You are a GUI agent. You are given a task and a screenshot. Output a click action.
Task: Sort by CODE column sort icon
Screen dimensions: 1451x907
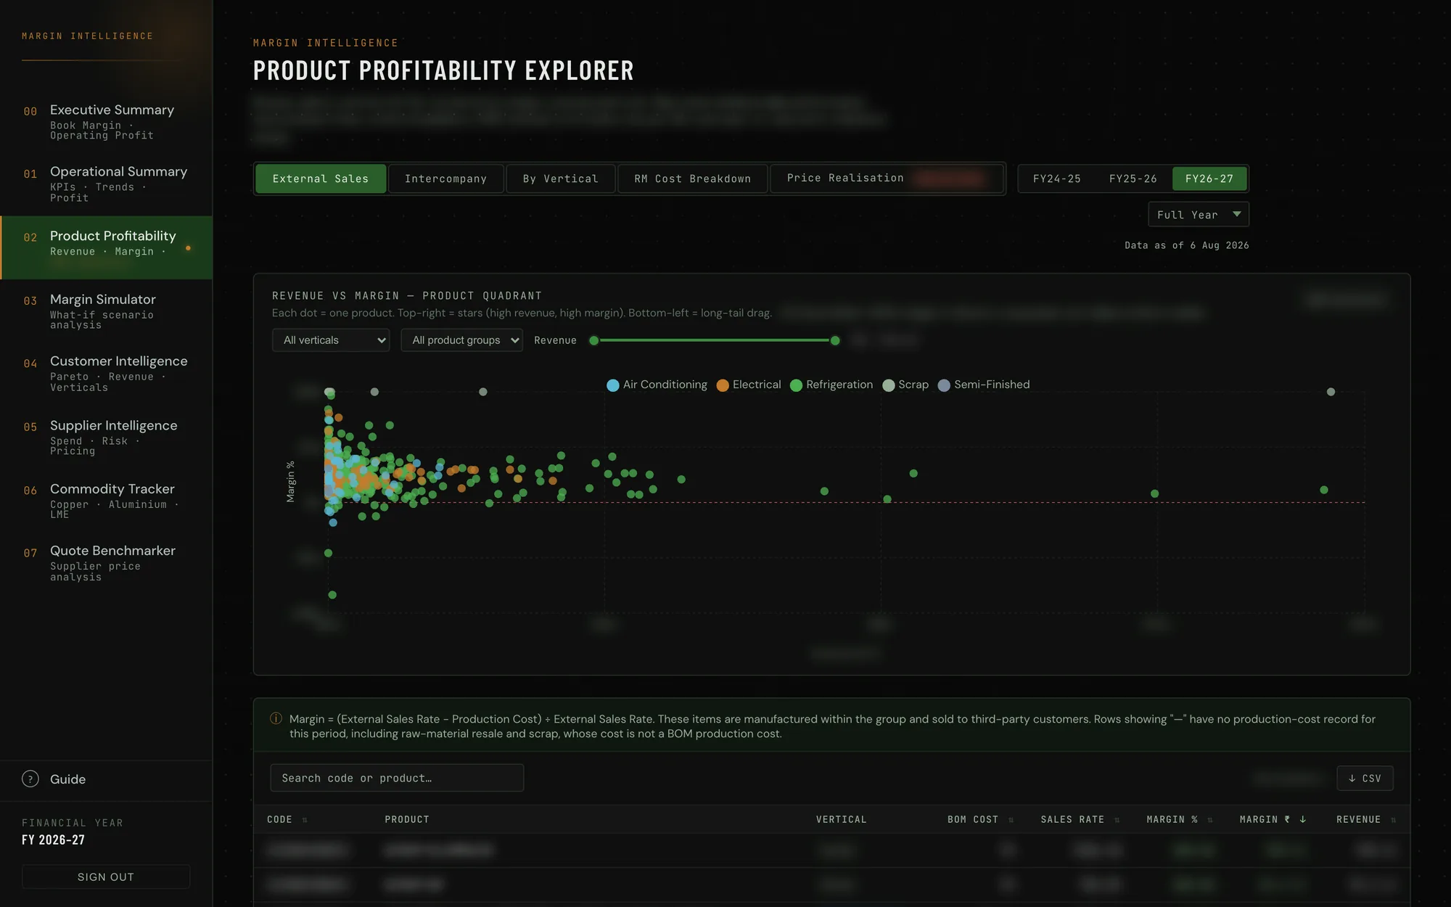tap(305, 820)
